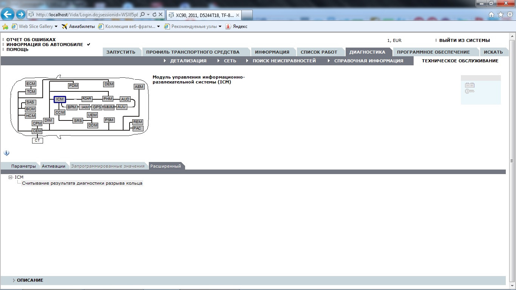Image resolution: width=516 pixels, height=290 pixels.
Task: Open Рекомендуемые узлы dropdown arrow
Action: tap(220, 26)
